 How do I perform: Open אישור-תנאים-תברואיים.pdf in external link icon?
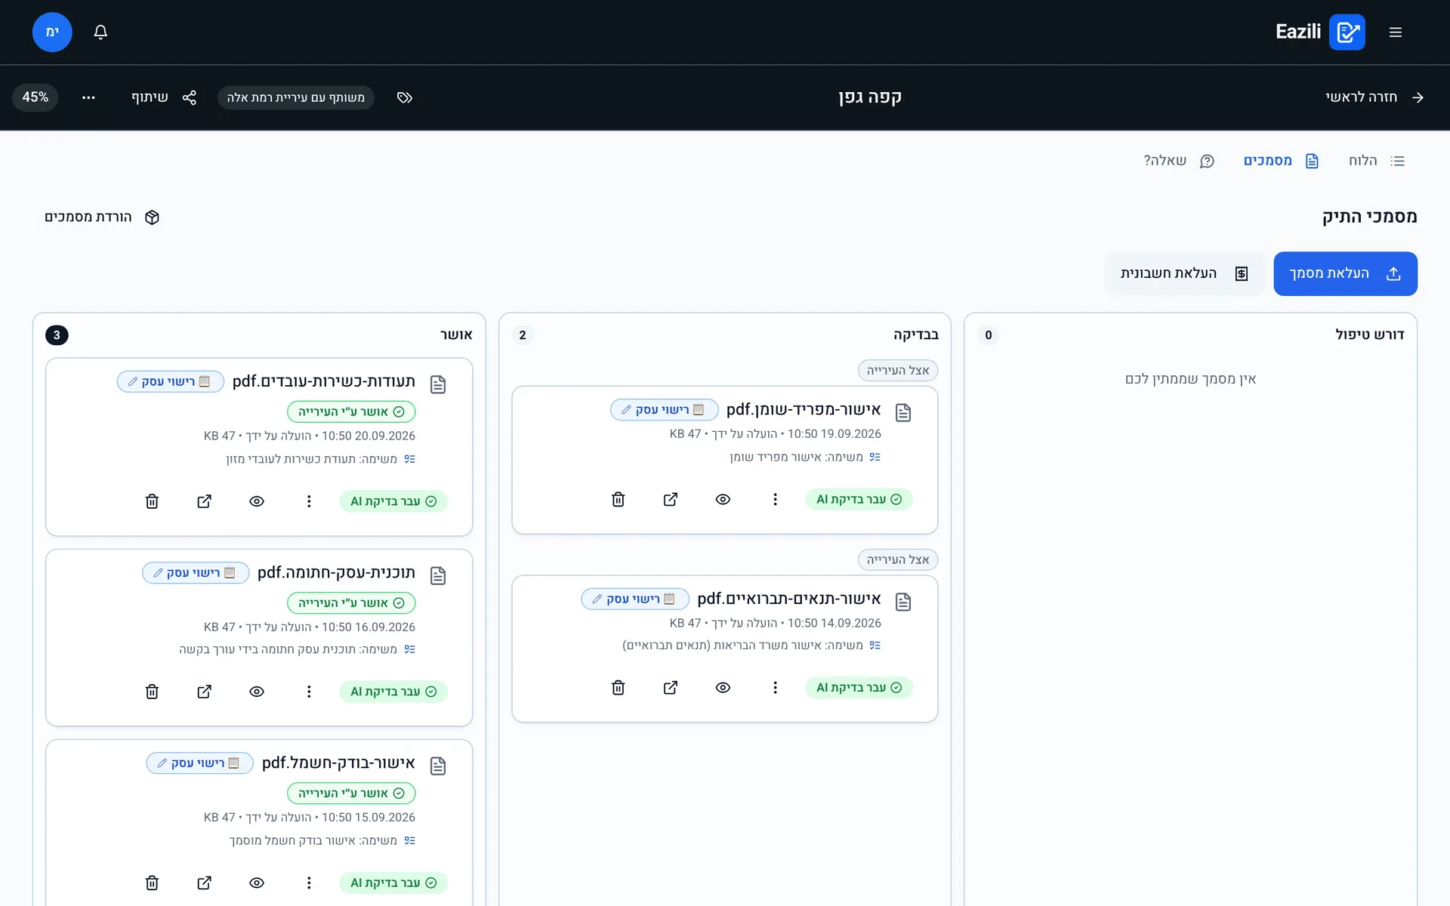tap(670, 688)
